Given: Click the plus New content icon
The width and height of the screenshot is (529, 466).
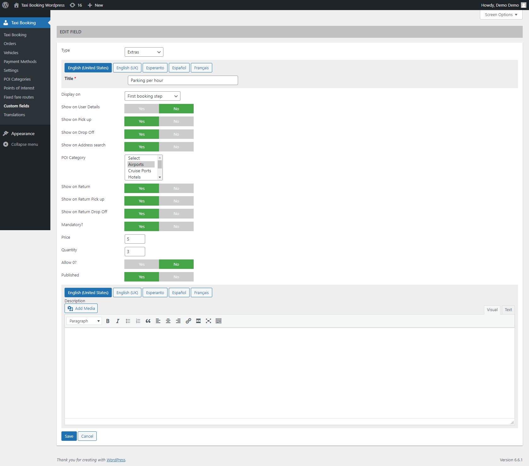Looking at the screenshot, I should pyautogui.click(x=90, y=5).
